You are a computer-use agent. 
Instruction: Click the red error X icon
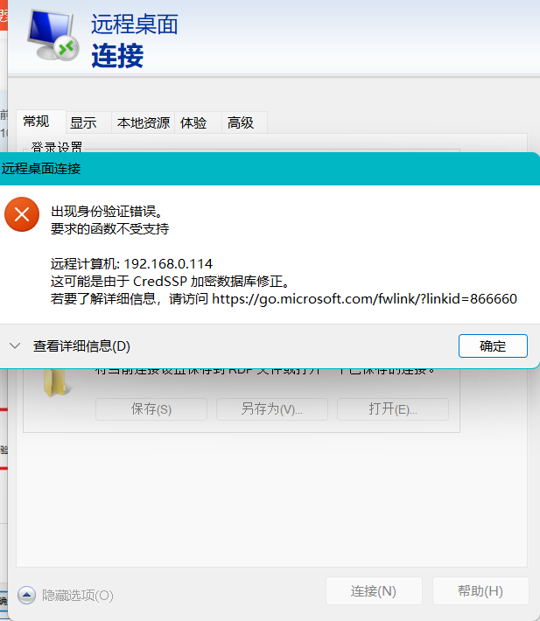pos(22,214)
